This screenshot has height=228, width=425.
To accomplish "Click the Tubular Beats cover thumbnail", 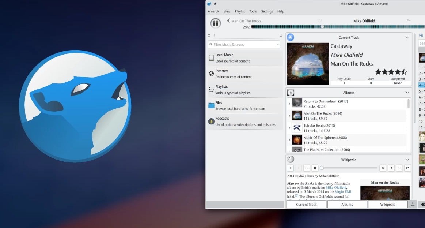I will (x=297, y=128).
